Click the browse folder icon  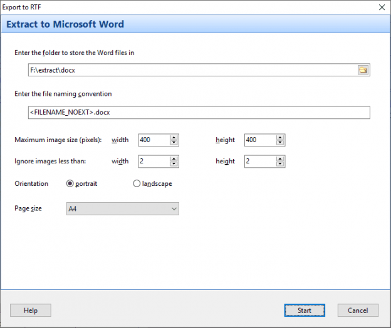(x=363, y=70)
